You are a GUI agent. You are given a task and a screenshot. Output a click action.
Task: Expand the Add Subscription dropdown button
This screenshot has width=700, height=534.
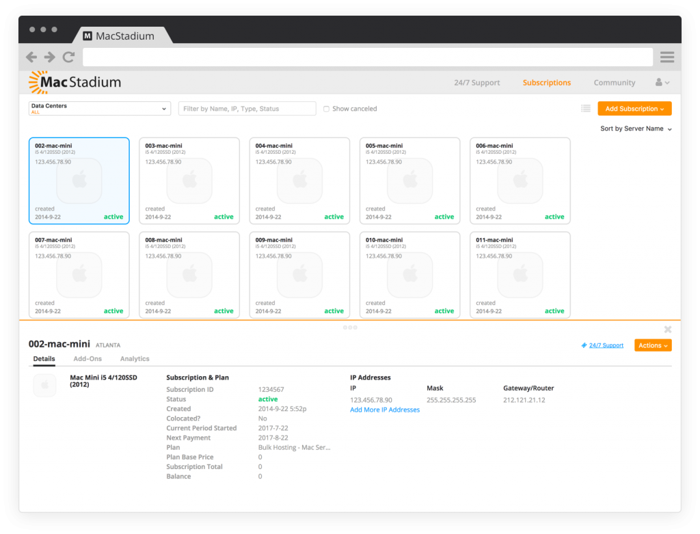coord(634,109)
